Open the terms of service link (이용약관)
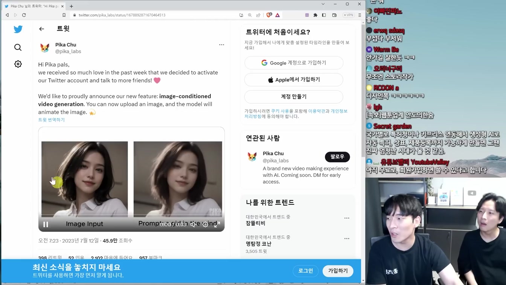Screen dimensions: 506x285 coord(317,111)
